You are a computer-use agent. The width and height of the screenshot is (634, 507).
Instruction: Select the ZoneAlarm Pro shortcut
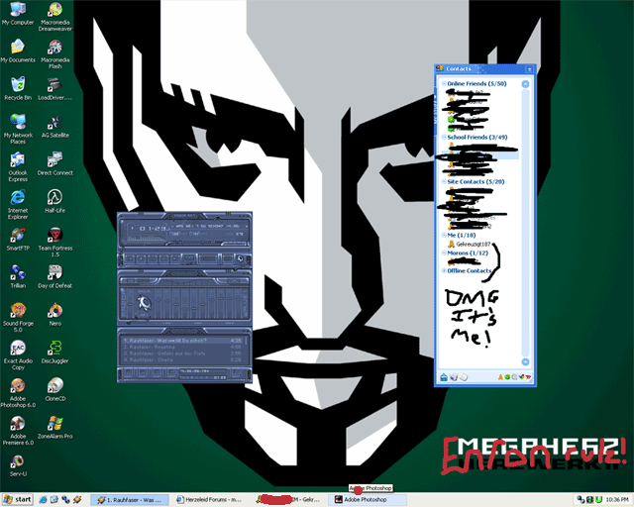55,427
